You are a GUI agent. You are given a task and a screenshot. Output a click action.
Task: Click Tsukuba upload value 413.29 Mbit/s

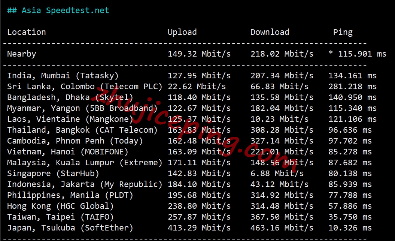tap(199, 228)
